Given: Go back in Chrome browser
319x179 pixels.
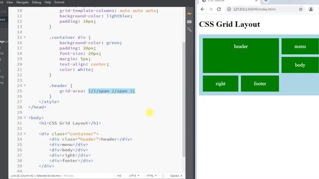Looking at the screenshot, I should [202, 9].
